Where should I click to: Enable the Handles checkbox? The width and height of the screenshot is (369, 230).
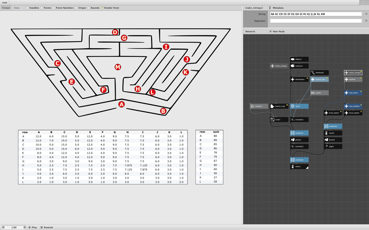[27, 8]
